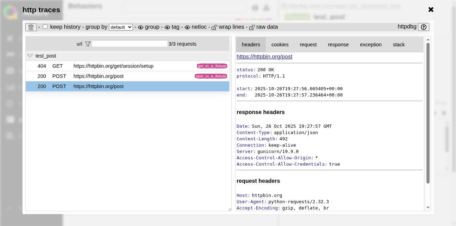Open the response tab
Image resolution: width=456 pixels, height=226 pixels.
coord(338,45)
